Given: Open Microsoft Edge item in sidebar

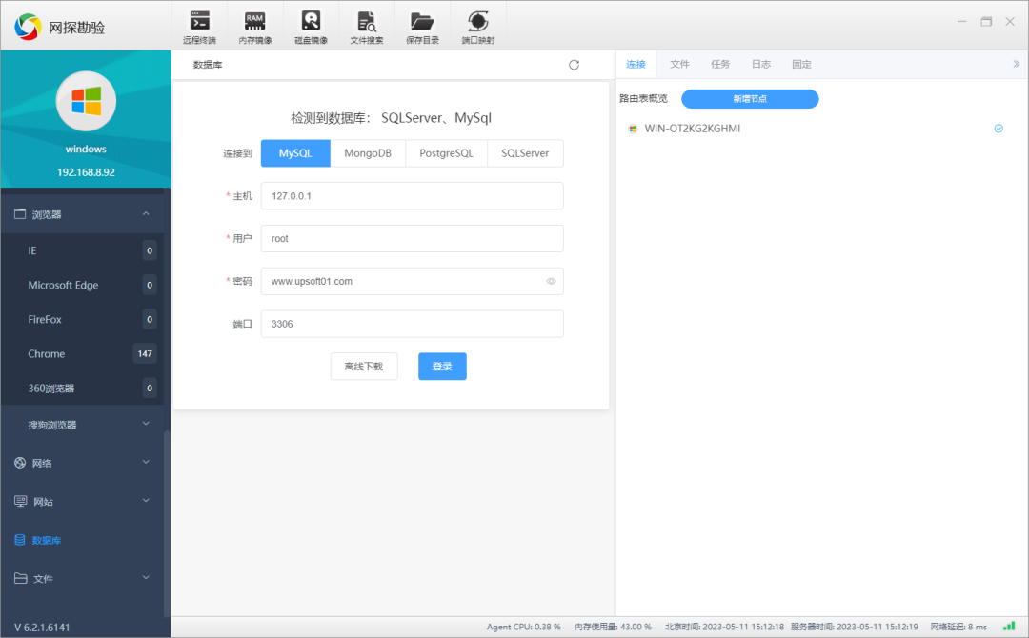Looking at the screenshot, I should 82,286.
